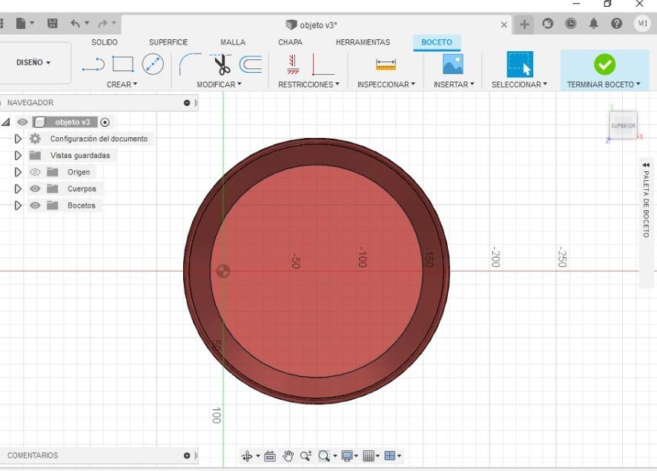
Task: Click the SUPERIOR view cube face
Action: [x=623, y=125]
